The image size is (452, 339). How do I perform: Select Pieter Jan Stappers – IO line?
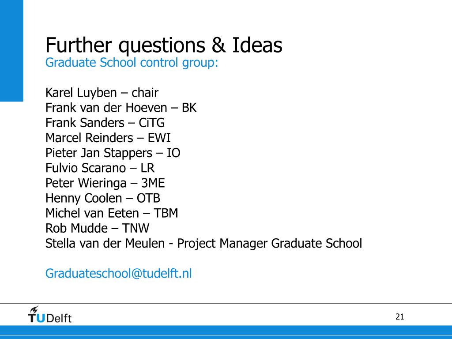point(113,153)
